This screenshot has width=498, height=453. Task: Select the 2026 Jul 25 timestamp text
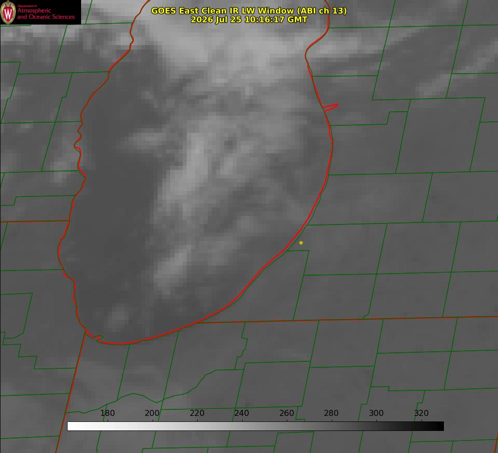coord(249,20)
